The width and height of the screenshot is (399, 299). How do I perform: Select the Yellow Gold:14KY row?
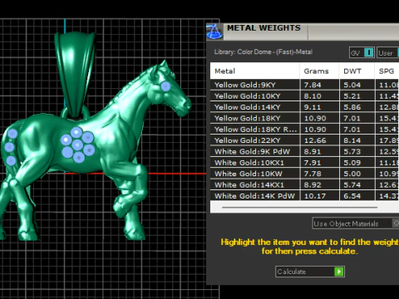(x=304, y=107)
